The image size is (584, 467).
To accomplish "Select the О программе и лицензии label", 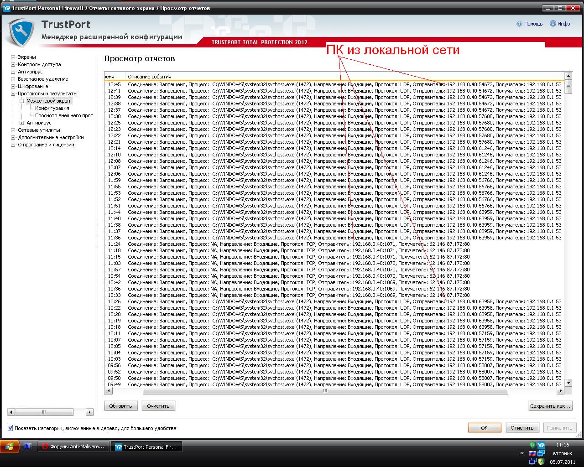I will [x=46, y=145].
